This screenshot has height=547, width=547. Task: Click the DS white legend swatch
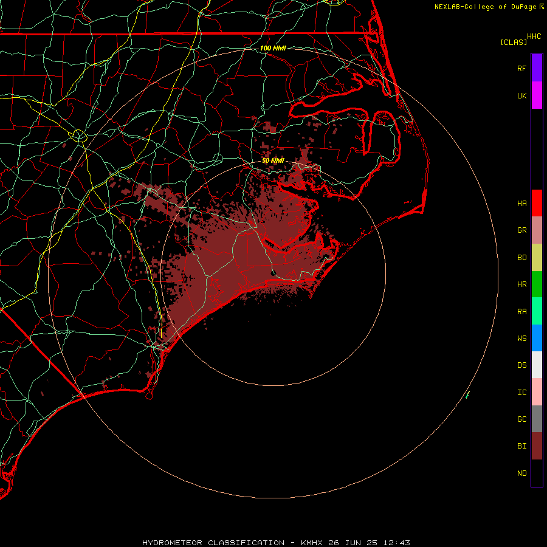(537, 365)
